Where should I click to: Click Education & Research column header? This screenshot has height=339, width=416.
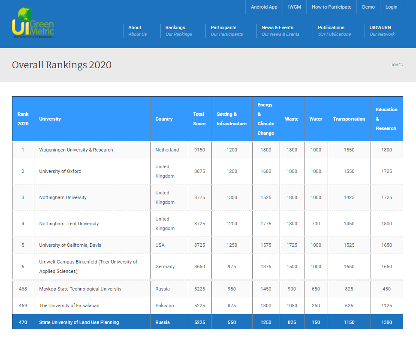pos(386,119)
